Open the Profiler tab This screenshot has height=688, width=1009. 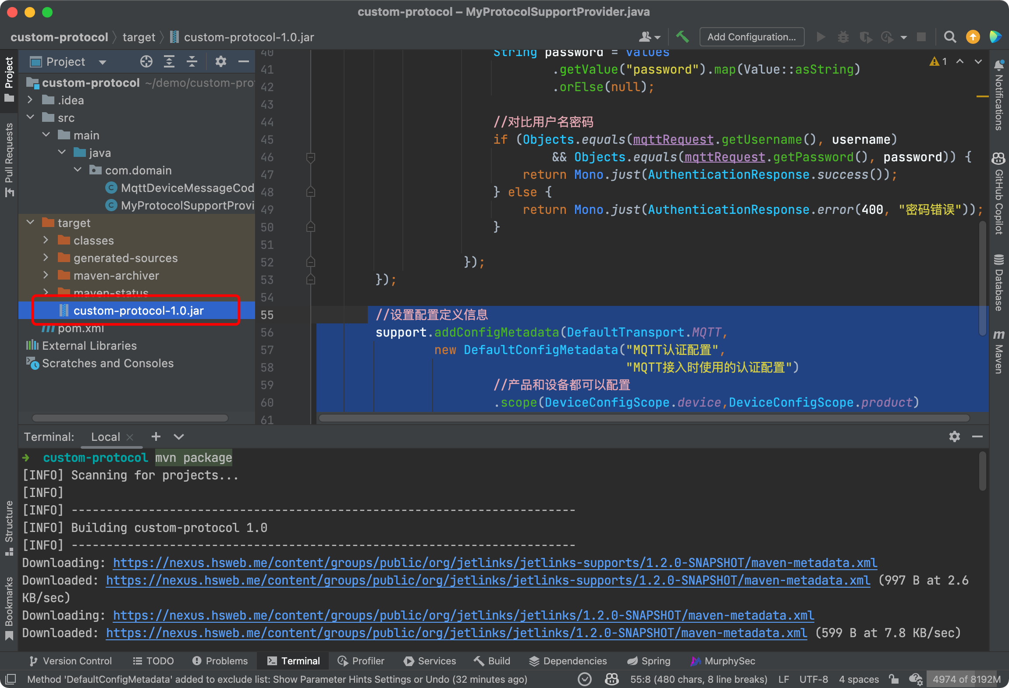361,661
